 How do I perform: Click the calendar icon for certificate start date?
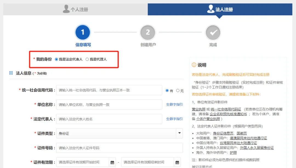(112, 162)
